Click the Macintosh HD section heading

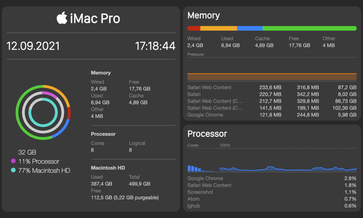coord(108,168)
